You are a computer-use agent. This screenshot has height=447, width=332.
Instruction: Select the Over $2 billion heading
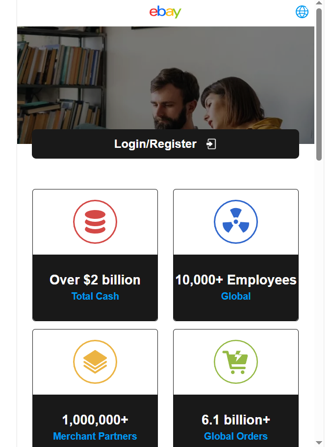95,280
